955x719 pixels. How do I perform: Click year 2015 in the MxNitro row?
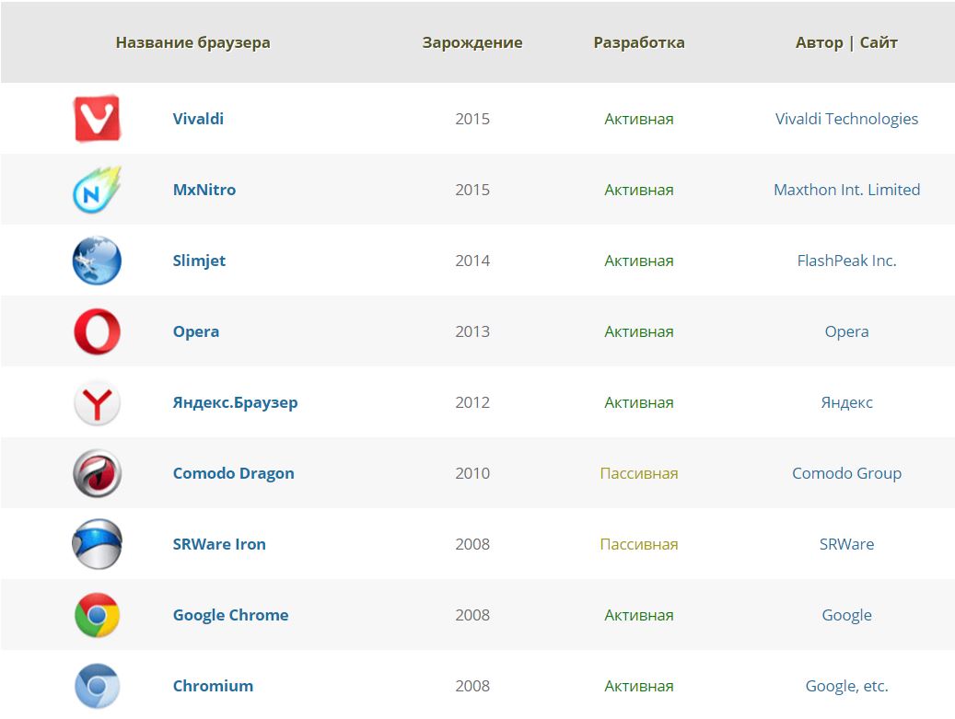(x=472, y=190)
